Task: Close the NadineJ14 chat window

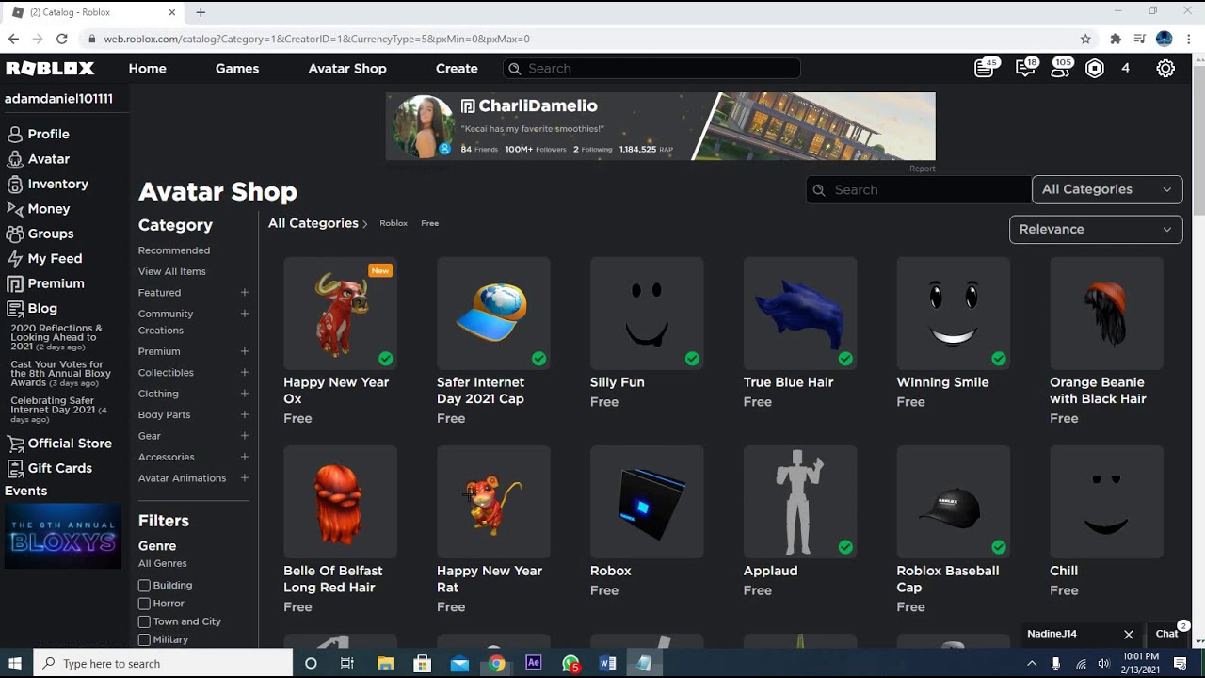Action: (1129, 635)
